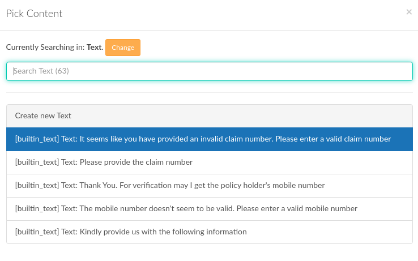Image resolution: width=418 pixels, height=261 pixels.
Task: Choose the invalid claim number text entry
Action: [210, 139]
